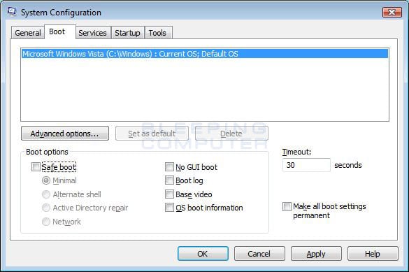Enable the Boot log option

point(169,180)
